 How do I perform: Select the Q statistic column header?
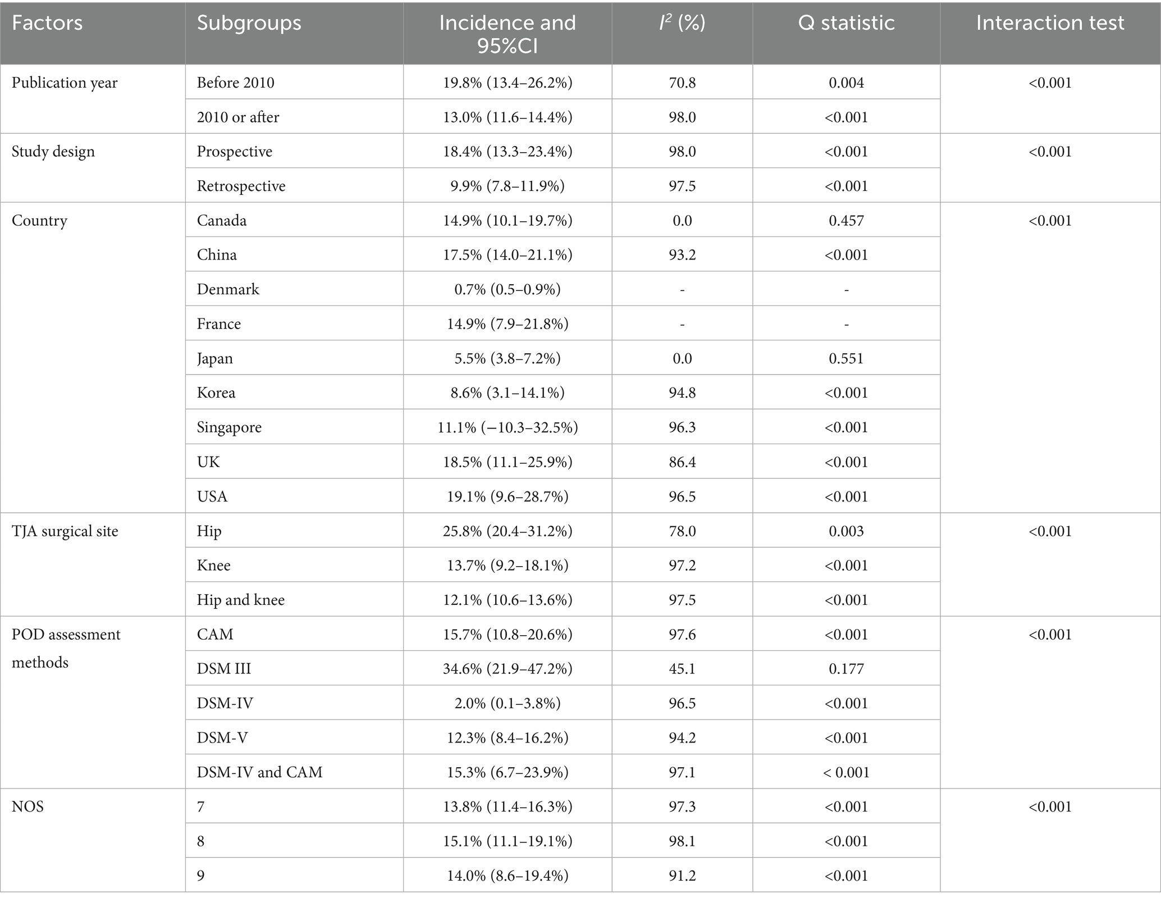846,23
